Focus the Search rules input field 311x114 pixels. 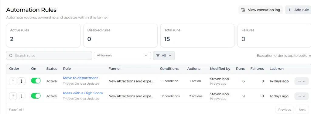(49, 56)
